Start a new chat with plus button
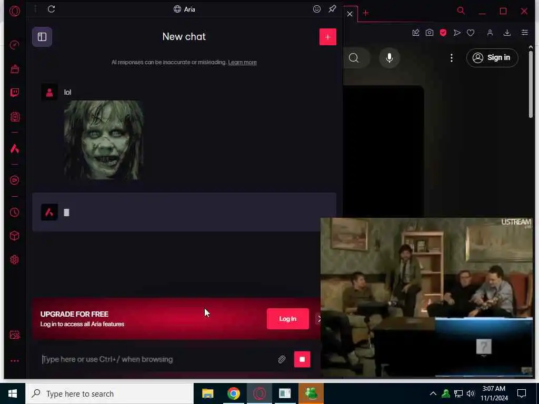This screenshot has height=404, width=539. pyautogui.click(x=327, y=37)
